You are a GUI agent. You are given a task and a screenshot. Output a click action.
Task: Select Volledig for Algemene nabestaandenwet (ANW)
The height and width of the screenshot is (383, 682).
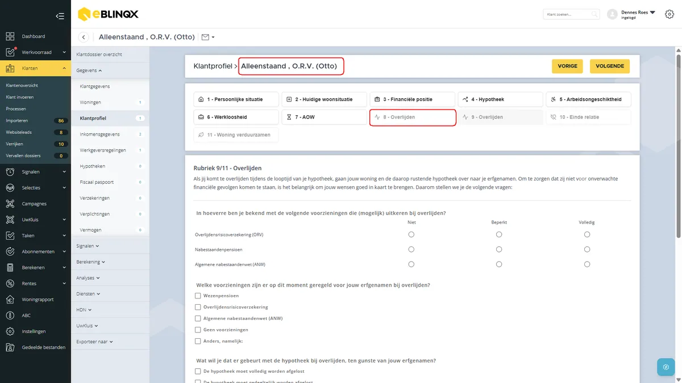point(587,264)
